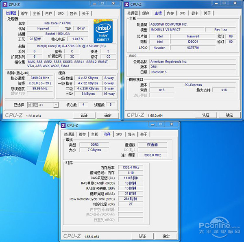
Task: Click the 3900.0 MHz frequency field
Action: pyautogui.click(x=152, y=155)
